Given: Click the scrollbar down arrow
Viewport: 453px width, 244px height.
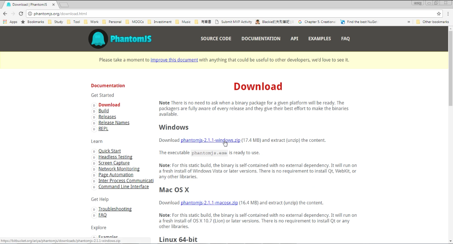Looking at the screenshot, I should 451,241.
